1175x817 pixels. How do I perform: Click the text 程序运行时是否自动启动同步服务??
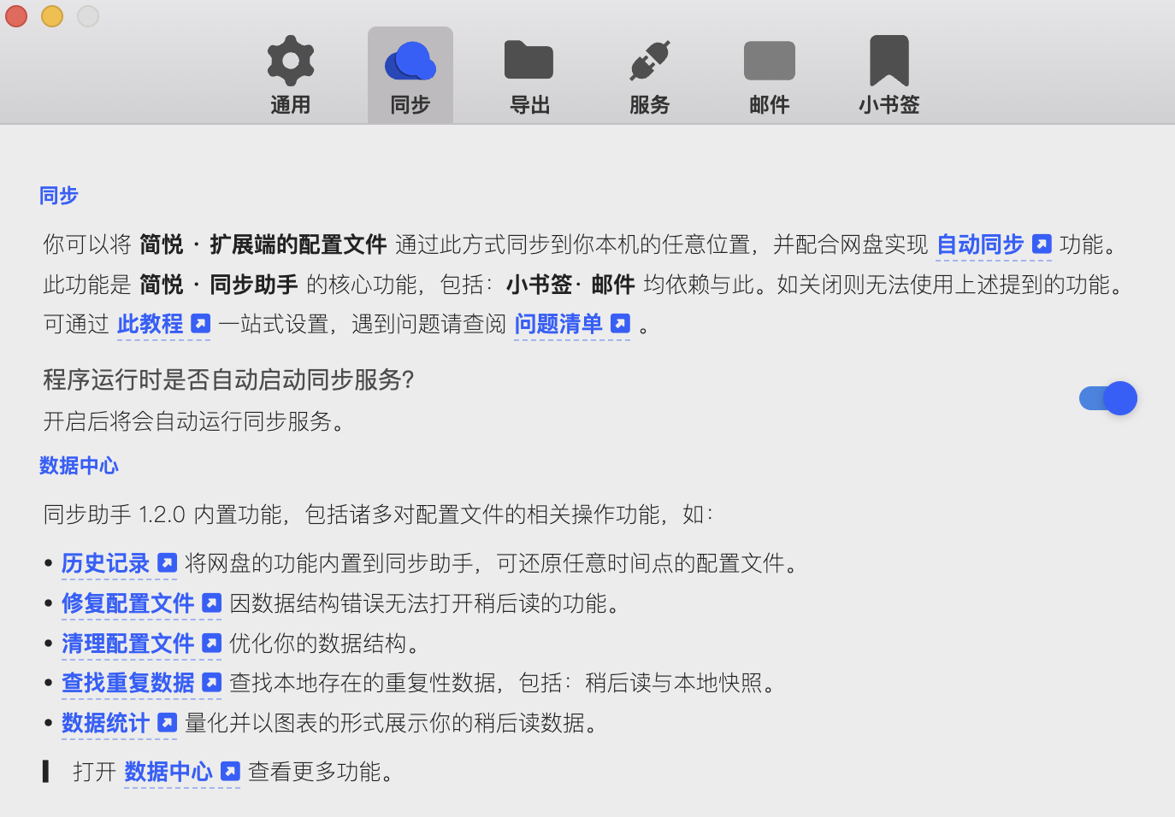(x=228, y=379)
